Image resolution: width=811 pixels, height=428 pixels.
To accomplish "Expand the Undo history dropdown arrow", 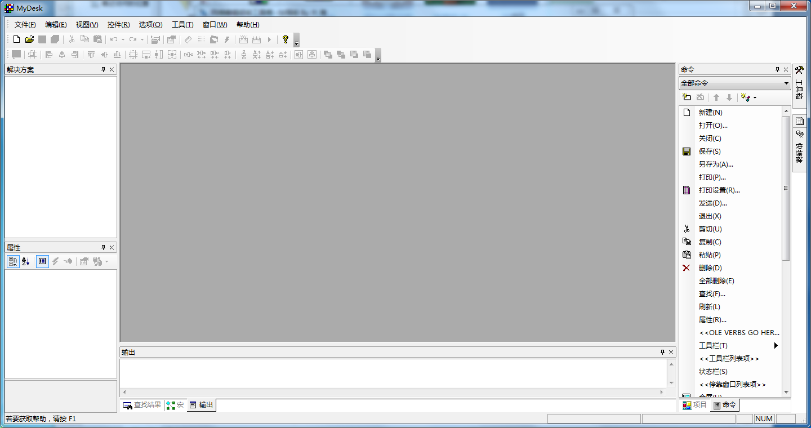I will (123, 39).
